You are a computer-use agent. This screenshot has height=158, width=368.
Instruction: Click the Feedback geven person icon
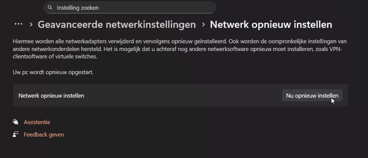15,135
